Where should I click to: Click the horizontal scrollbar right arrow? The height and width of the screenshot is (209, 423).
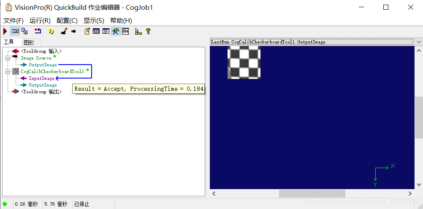pos(410,194)
